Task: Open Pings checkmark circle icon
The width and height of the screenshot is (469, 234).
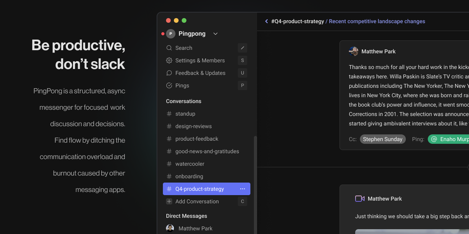Action: 169,85
